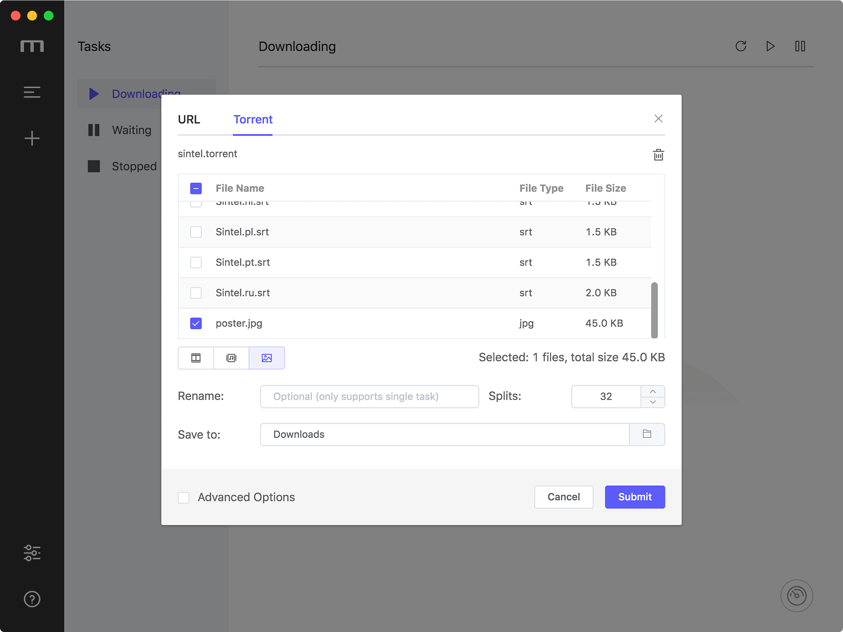Open preferences sliders icon in sidebar

pos(32,553)
